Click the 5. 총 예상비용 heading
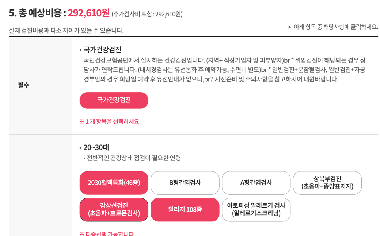380x236 pixels. click(37, 13)
